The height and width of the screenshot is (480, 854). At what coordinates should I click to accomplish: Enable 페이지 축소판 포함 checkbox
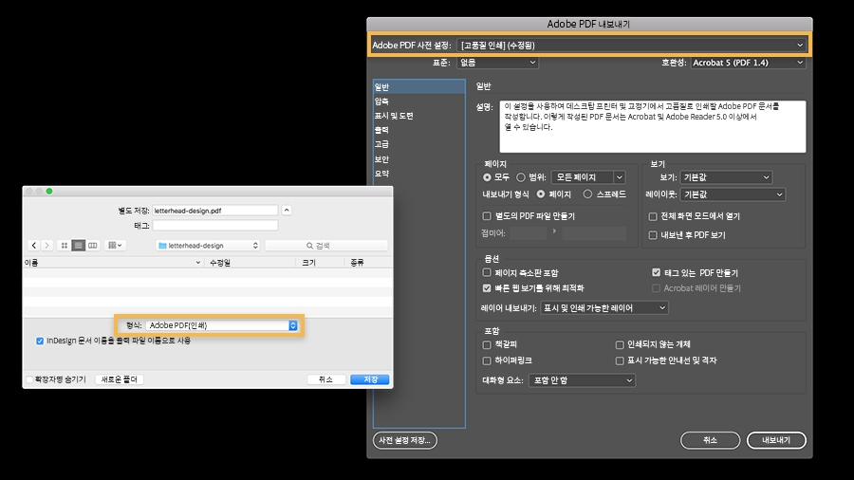[487, 272]
